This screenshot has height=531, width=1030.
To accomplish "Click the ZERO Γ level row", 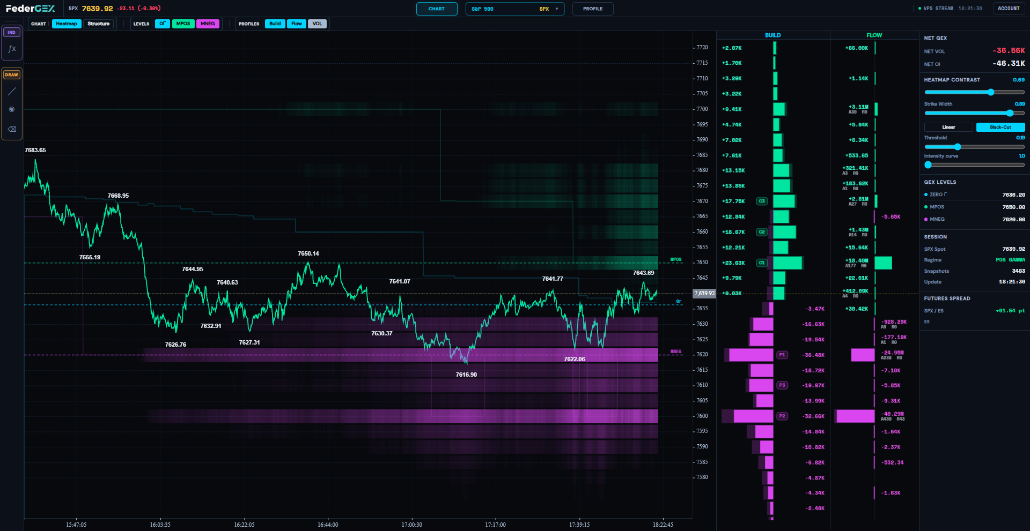I will coord(974,195).
